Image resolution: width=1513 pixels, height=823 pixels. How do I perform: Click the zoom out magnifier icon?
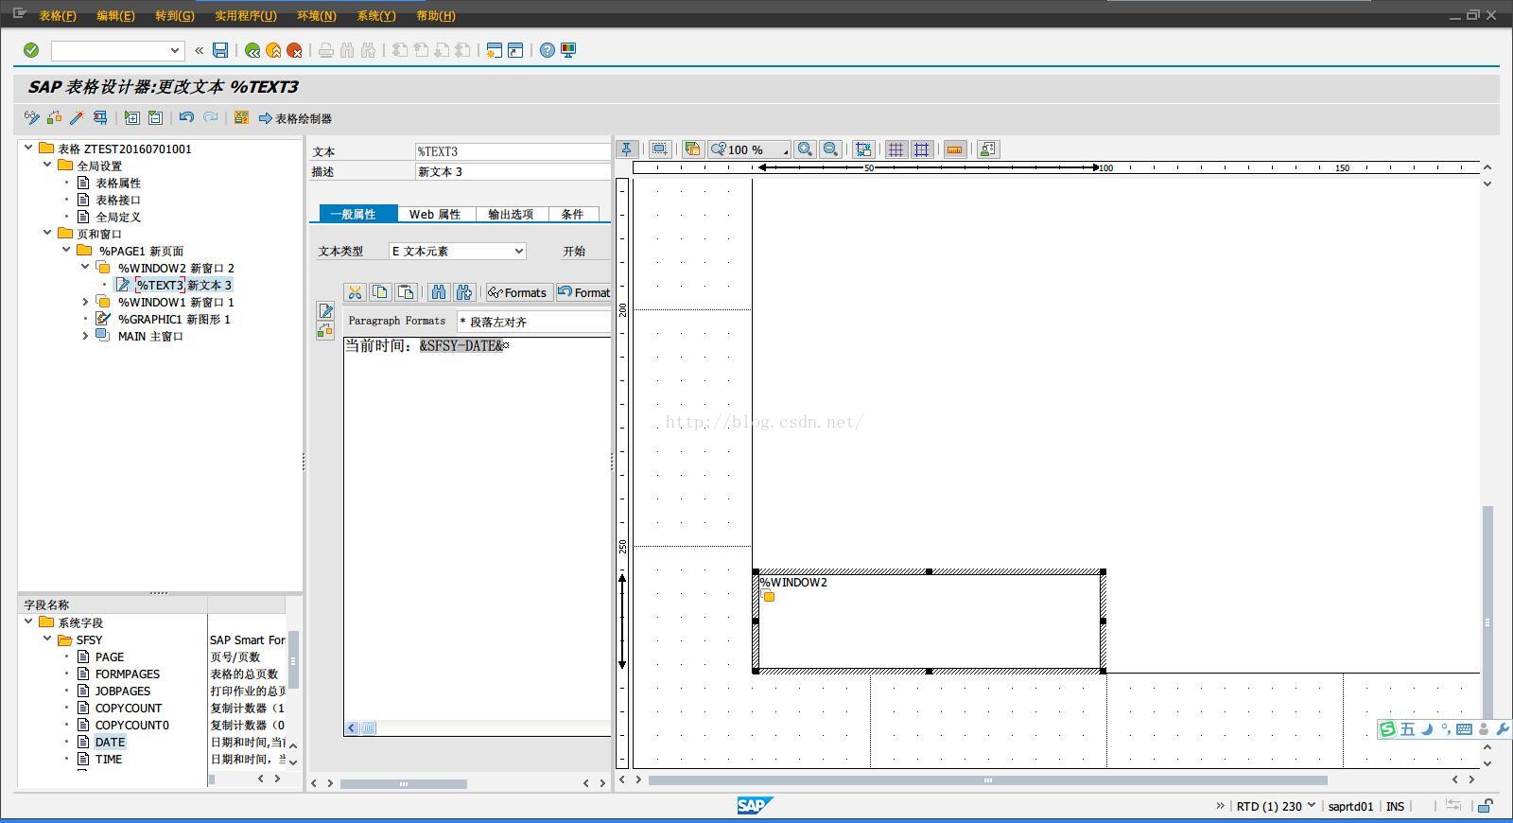click(x=830, y=149)
